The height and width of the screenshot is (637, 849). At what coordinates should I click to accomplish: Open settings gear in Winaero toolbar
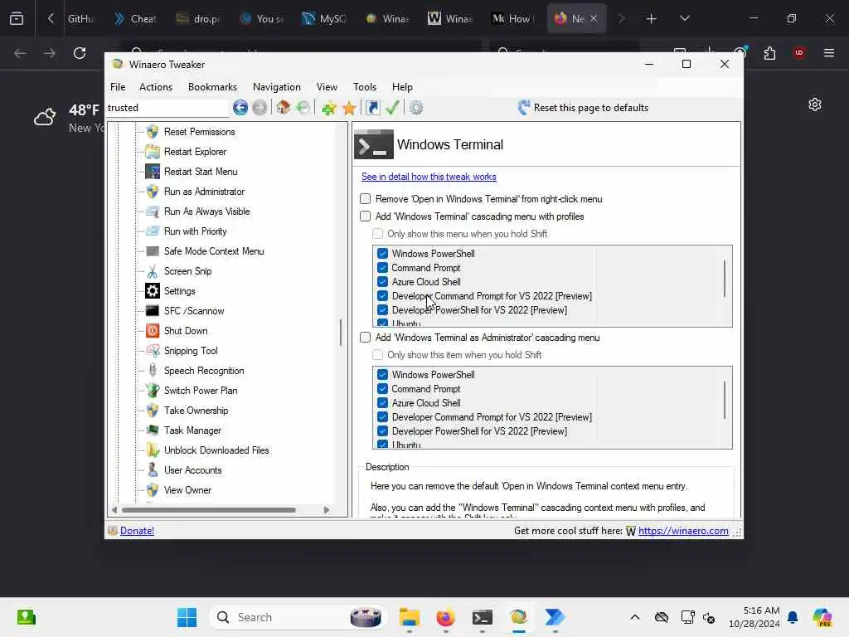tap(416, 108)
